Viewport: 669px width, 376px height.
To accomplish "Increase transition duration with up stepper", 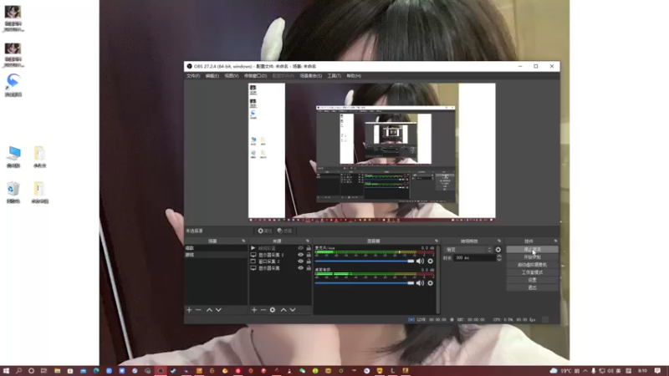I will (x=498, y=256).
